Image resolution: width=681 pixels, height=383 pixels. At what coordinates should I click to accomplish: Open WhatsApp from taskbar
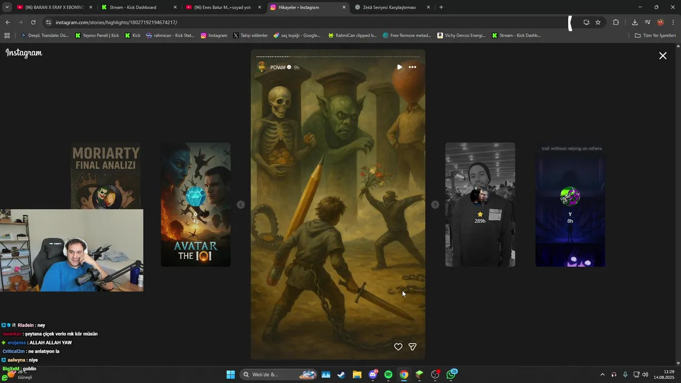click(x=451, y=374)
